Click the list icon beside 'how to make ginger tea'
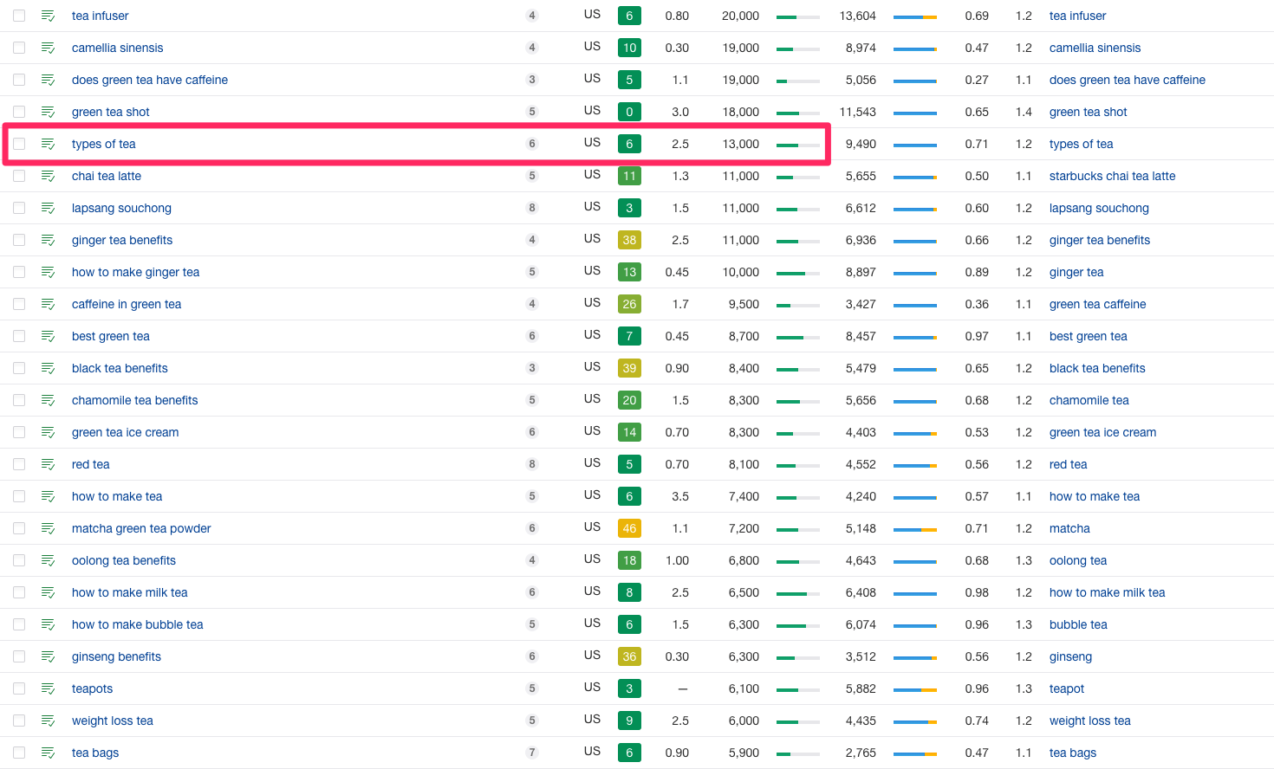 point(49,272)
